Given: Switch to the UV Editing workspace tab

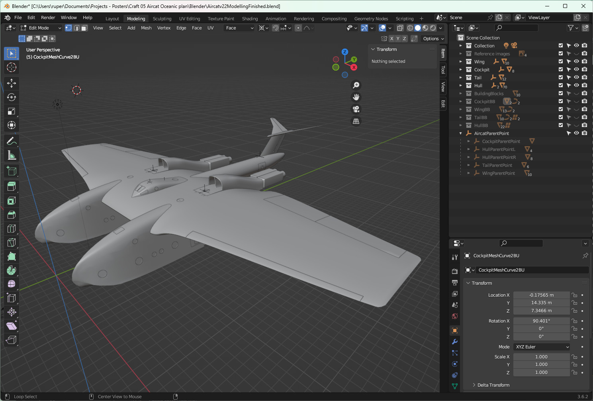Looking at the screenshot, I should pyautogui.click(x=190, y=19).
